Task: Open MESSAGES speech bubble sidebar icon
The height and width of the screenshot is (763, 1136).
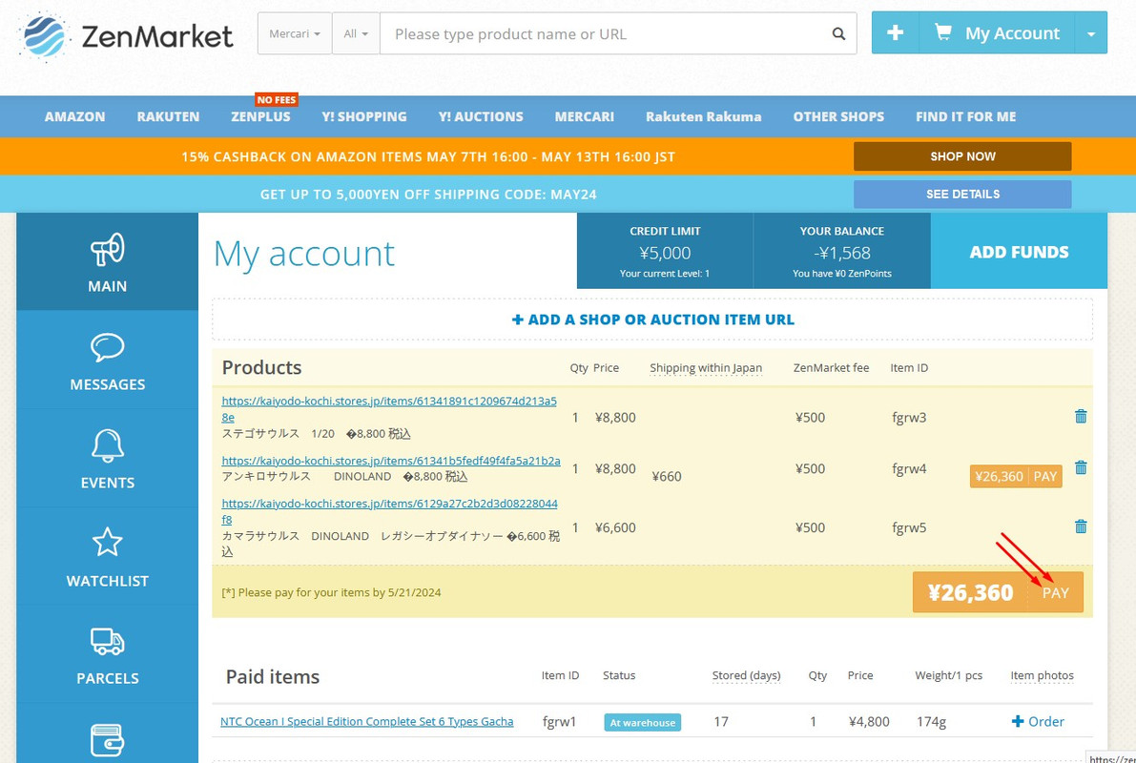Action: point(107,348)
